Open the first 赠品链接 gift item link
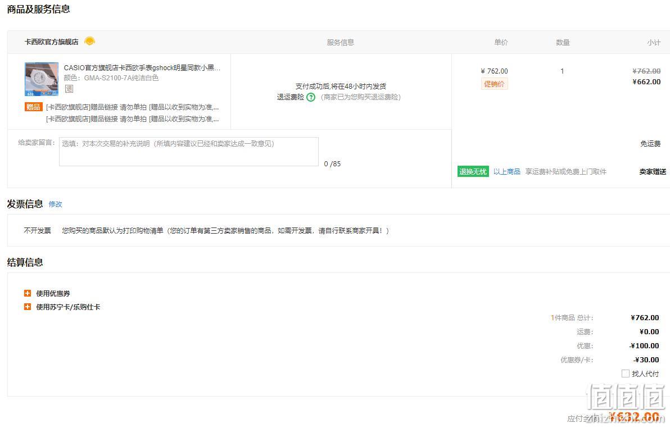This screenshot has height=428, width=670. pos(133,107)
